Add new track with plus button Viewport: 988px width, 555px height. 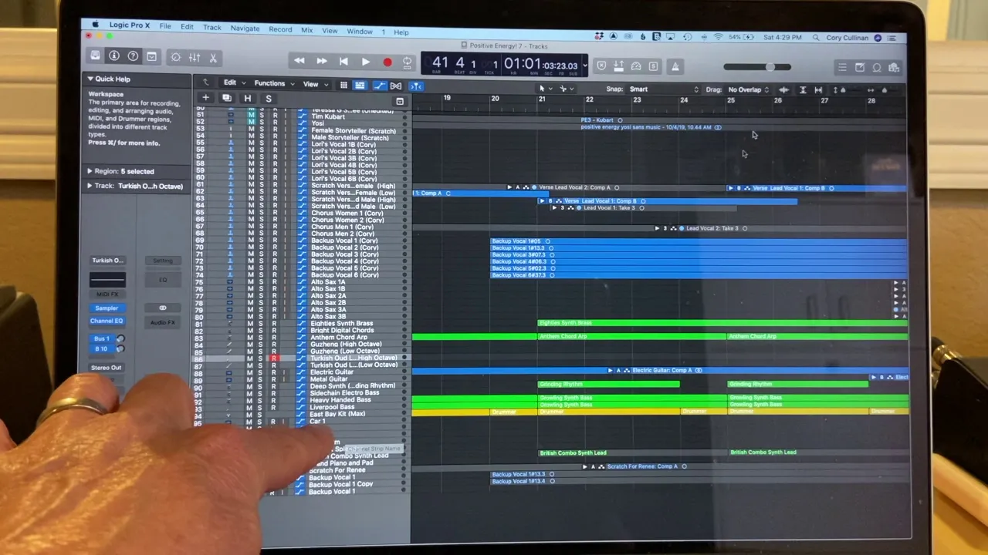[205, 98]
